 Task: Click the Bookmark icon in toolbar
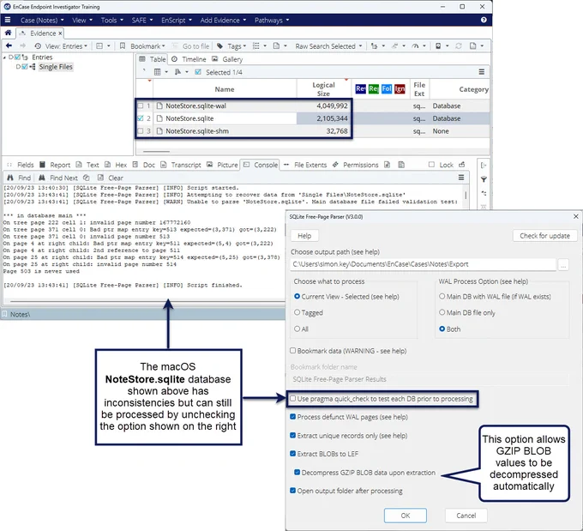coord(123,45)
